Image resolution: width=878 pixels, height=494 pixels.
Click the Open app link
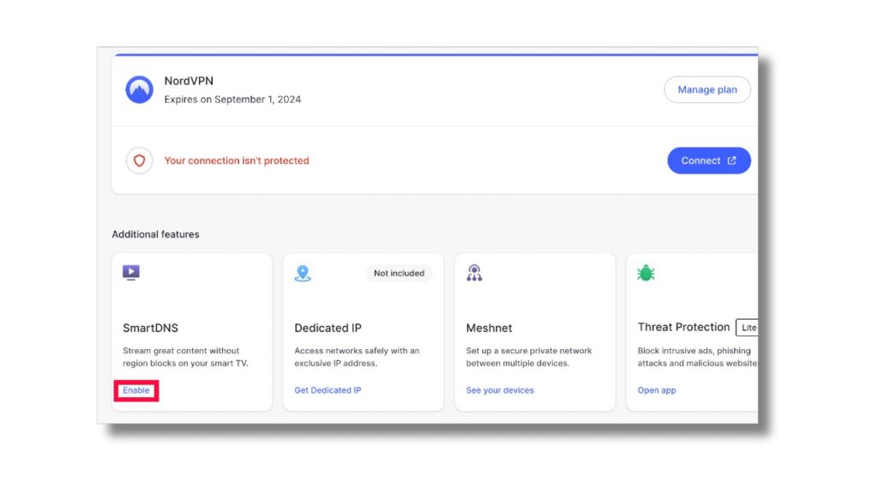click(x=657, y=390)
